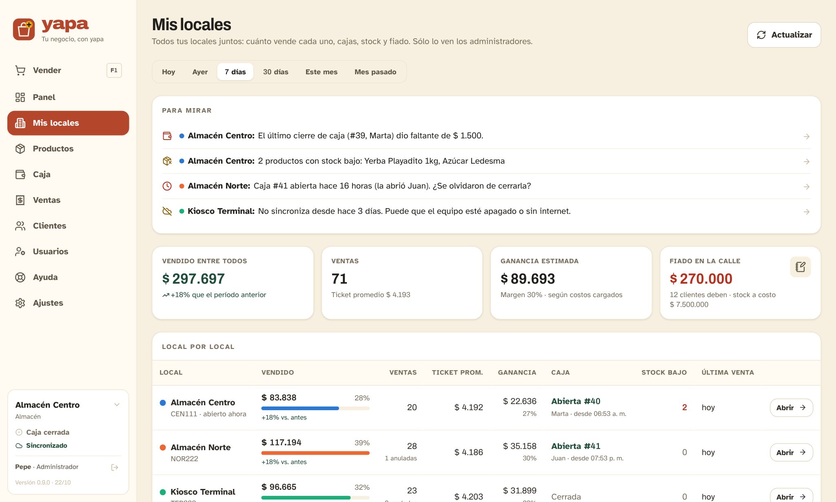Click the Actualizar button
The image size is (836, 502).
(x=784, y=35)
